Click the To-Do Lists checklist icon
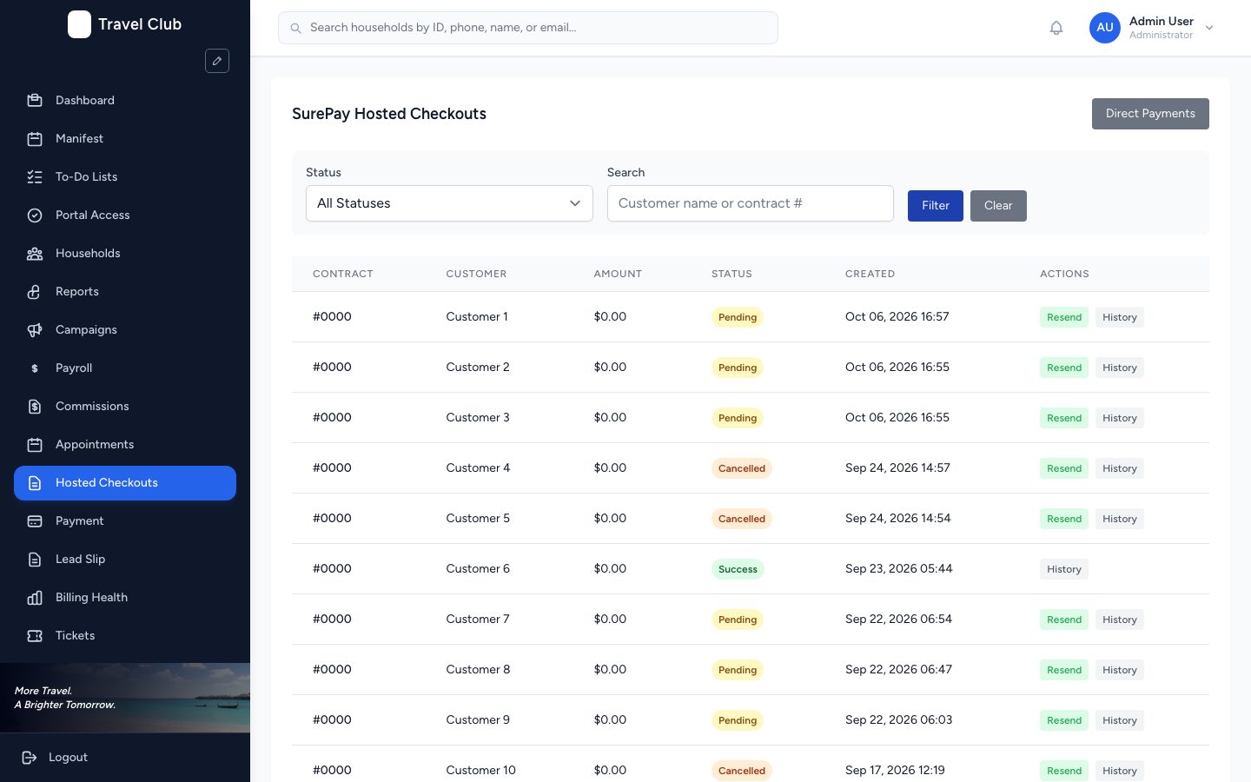 (35, 176)
